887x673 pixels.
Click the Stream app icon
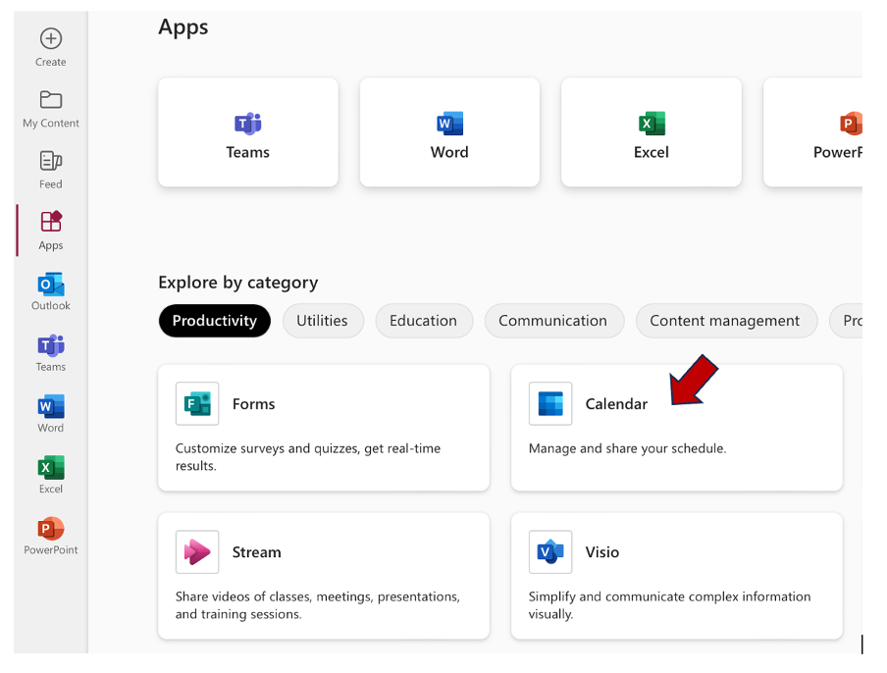coord(197,551)
